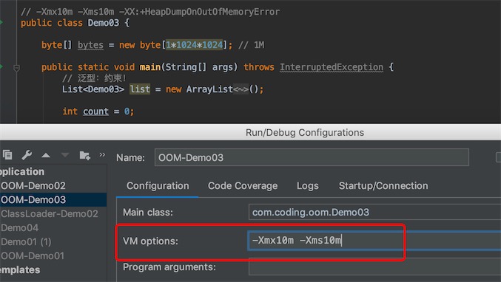The height and width of the screenshot is (282, 501).
Task: Click the copy configuration icon
Action: pyautogui.click(x=7, y=155)
